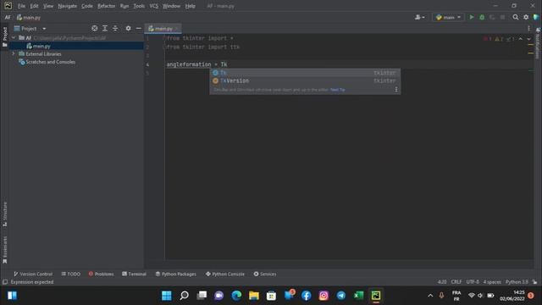Toggle the Notifications side panel button

point(538,43)
